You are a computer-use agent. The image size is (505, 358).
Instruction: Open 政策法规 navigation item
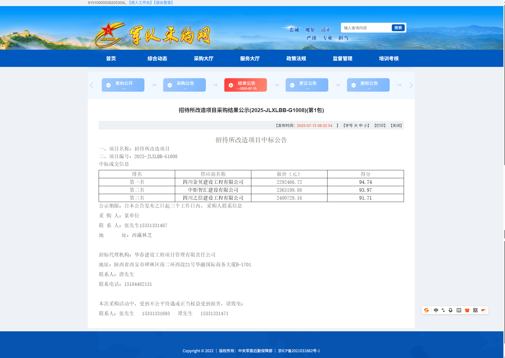(296, 58)
